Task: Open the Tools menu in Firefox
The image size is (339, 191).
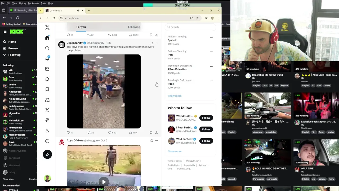Action: pos(43,3)
